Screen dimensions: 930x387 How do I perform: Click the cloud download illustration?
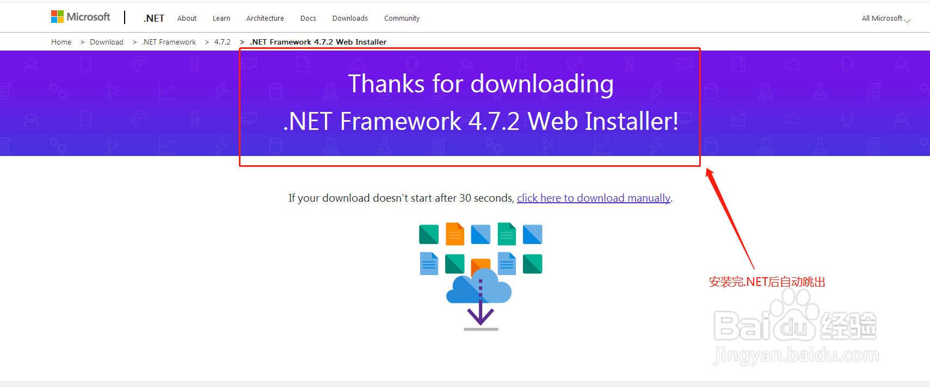click(481, 277)
